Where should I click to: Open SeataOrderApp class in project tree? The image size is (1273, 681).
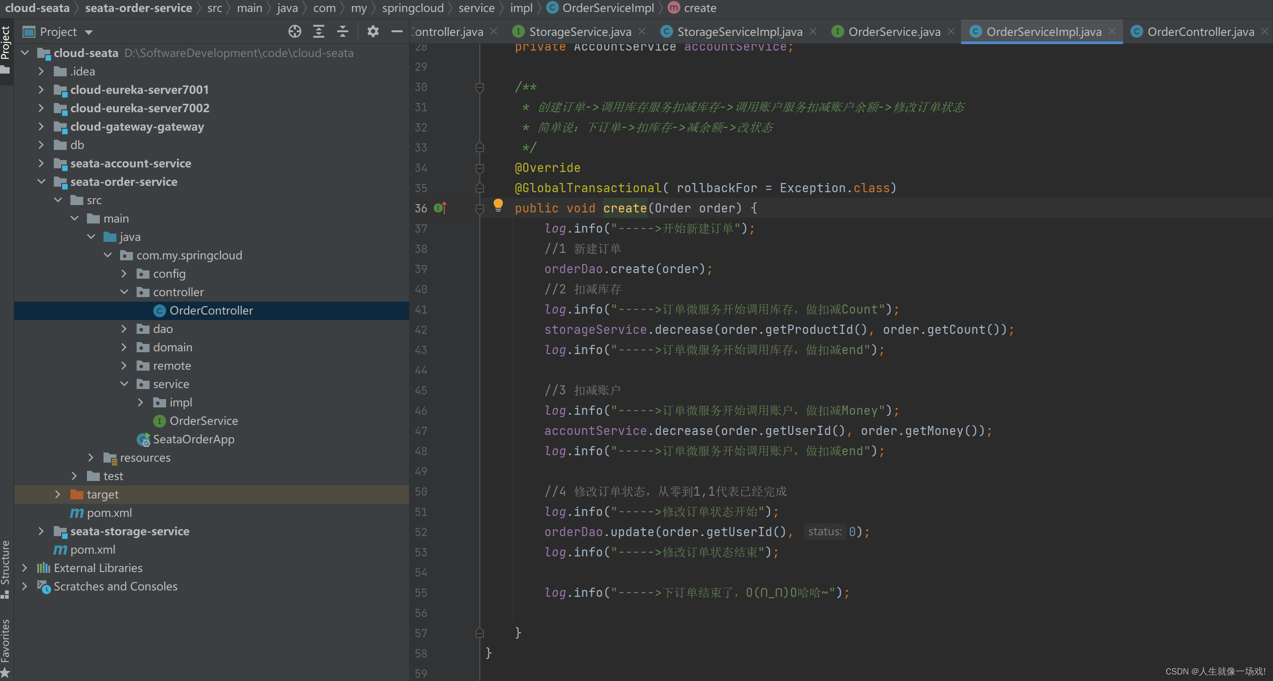pyautogui.click(x=194, y=439)
